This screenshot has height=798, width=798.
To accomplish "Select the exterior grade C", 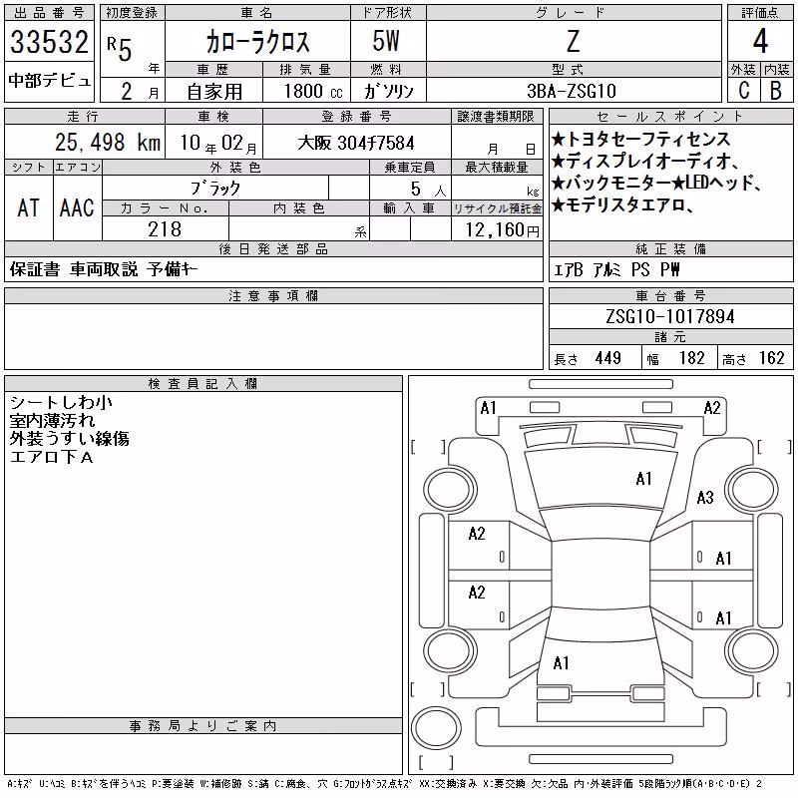I will [744, 91].
